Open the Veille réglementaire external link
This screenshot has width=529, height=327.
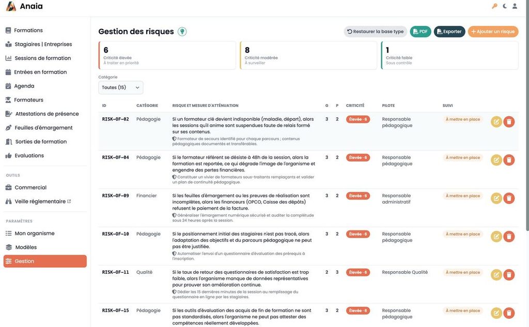tap(40, 201)
